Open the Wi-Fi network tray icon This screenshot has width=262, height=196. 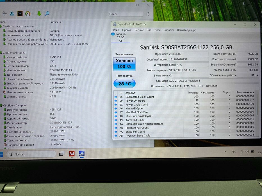point(242,152)
